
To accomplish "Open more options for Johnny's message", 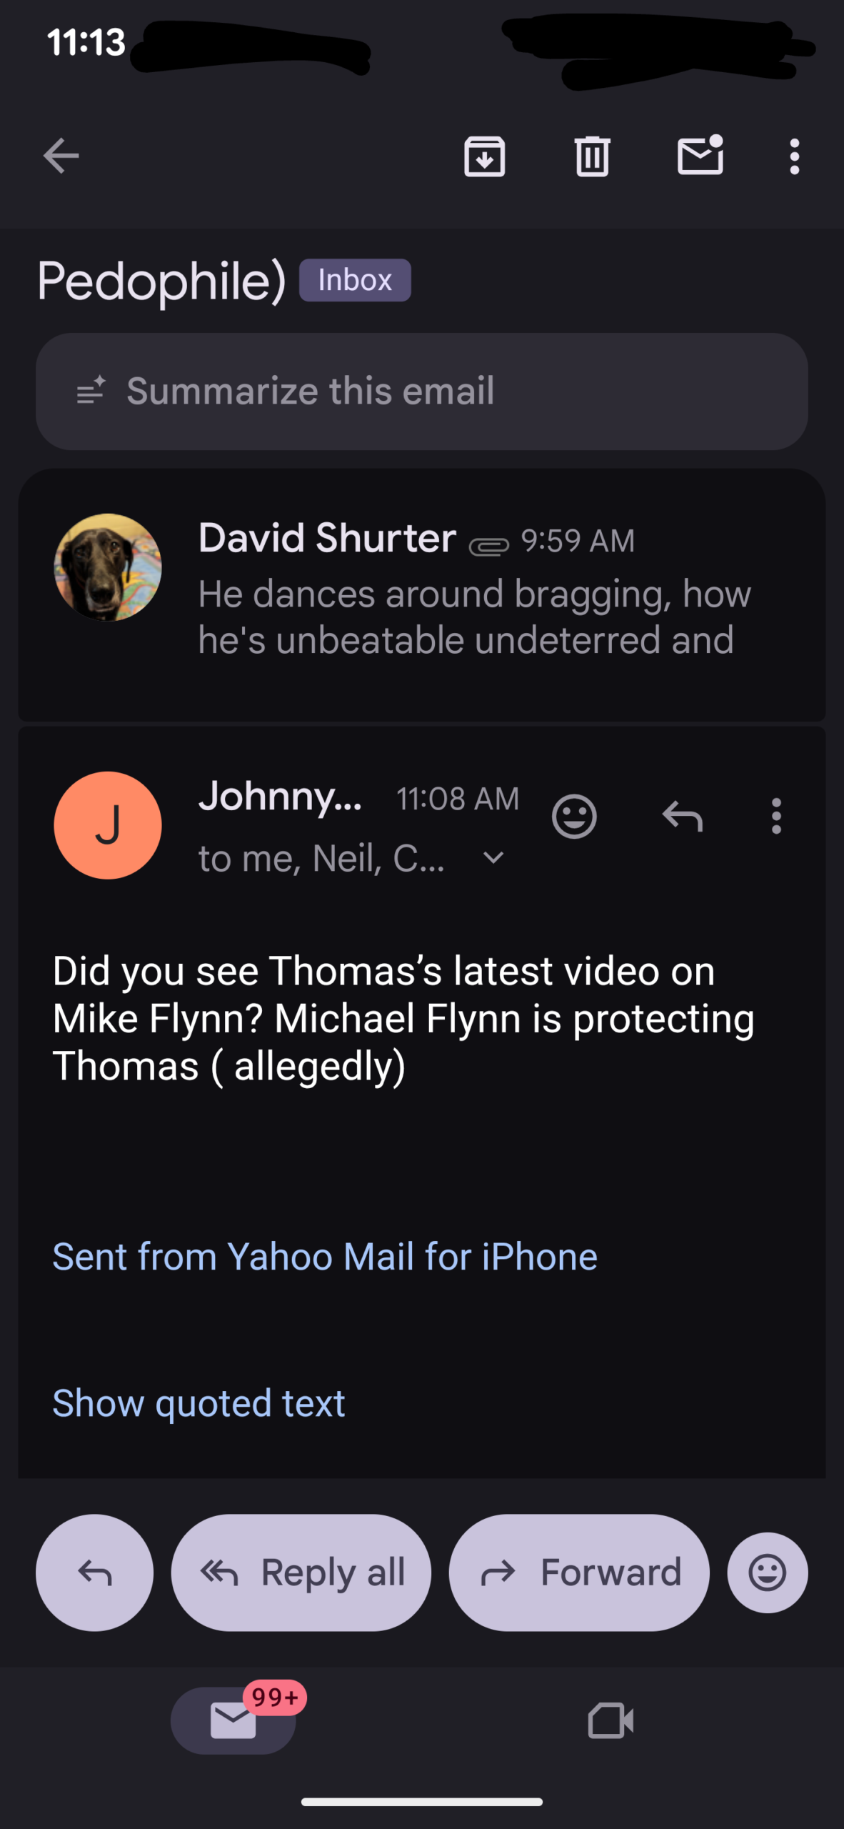I will coord(776,816).
